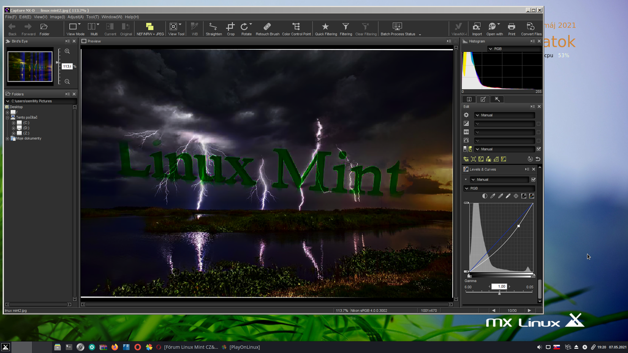This screenshot has width=628, height=353.
Task: Toggle checkbox next to Edit Manual adjustments row
Action: [x=539, y=149]
